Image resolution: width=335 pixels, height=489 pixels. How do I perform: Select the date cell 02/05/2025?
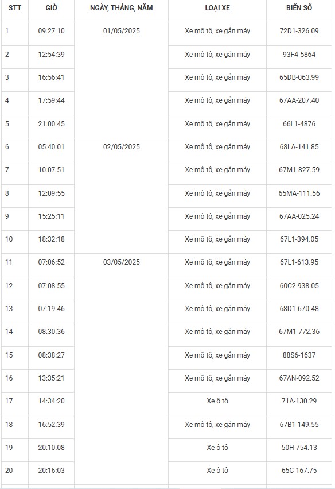pyautogui.click(x=122, y=147)
